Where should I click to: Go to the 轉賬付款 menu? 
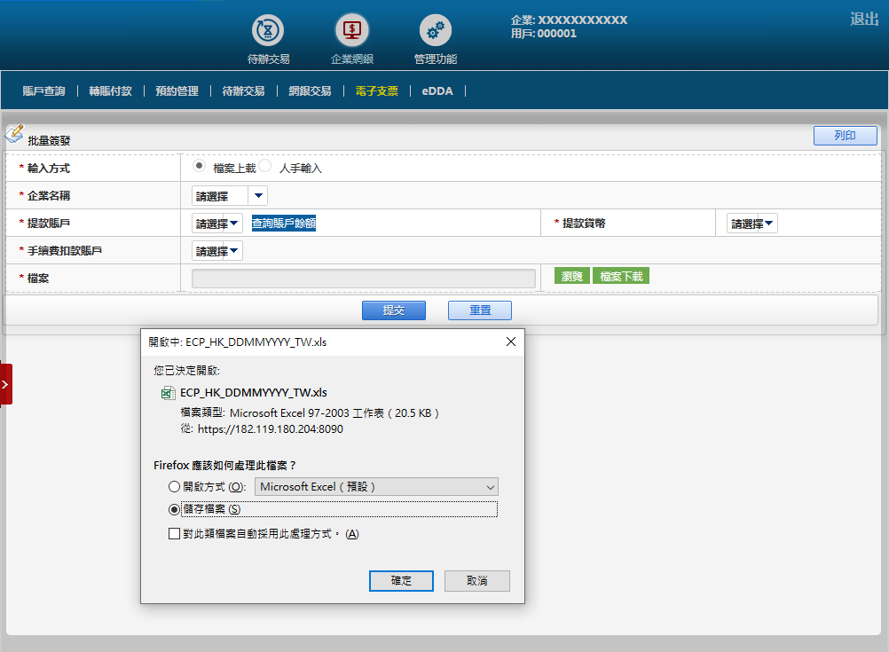click(x=110, y=91)
